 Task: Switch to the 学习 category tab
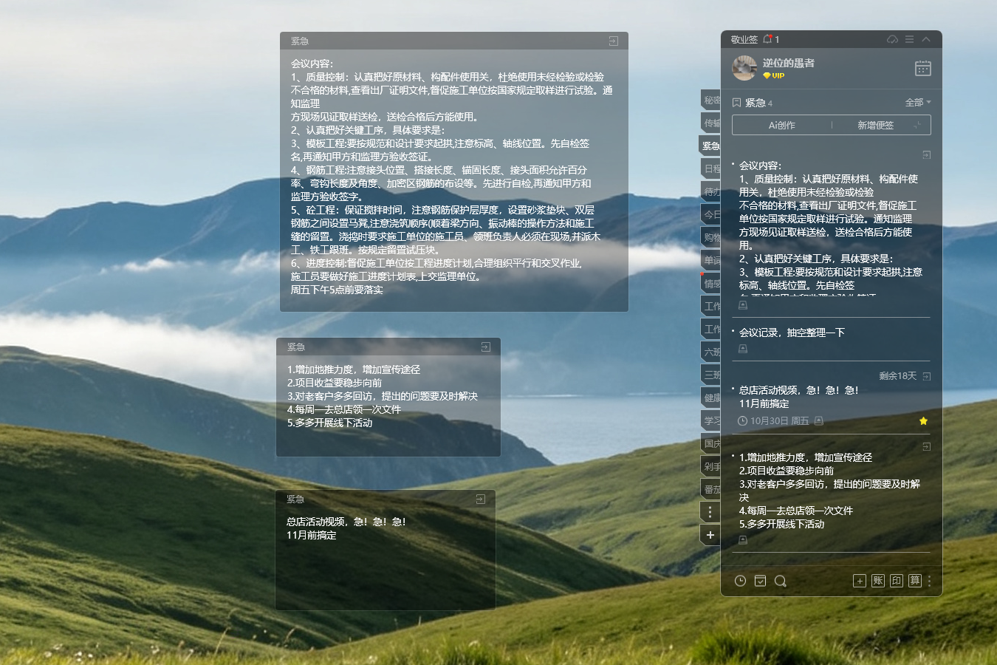[711, 420]
